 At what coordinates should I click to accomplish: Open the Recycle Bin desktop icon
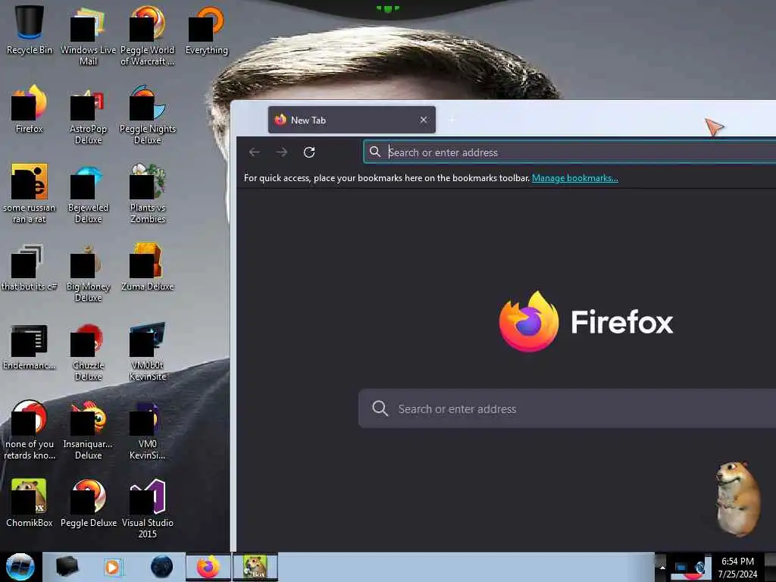tap(30, 30)
